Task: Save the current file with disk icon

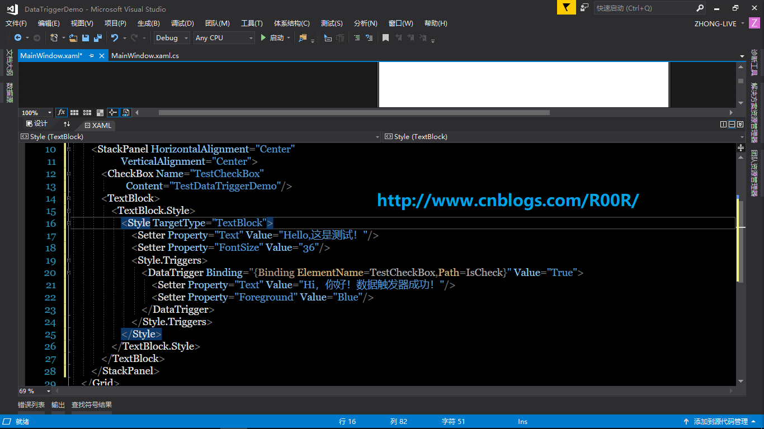Action: [x=86, y=38]
